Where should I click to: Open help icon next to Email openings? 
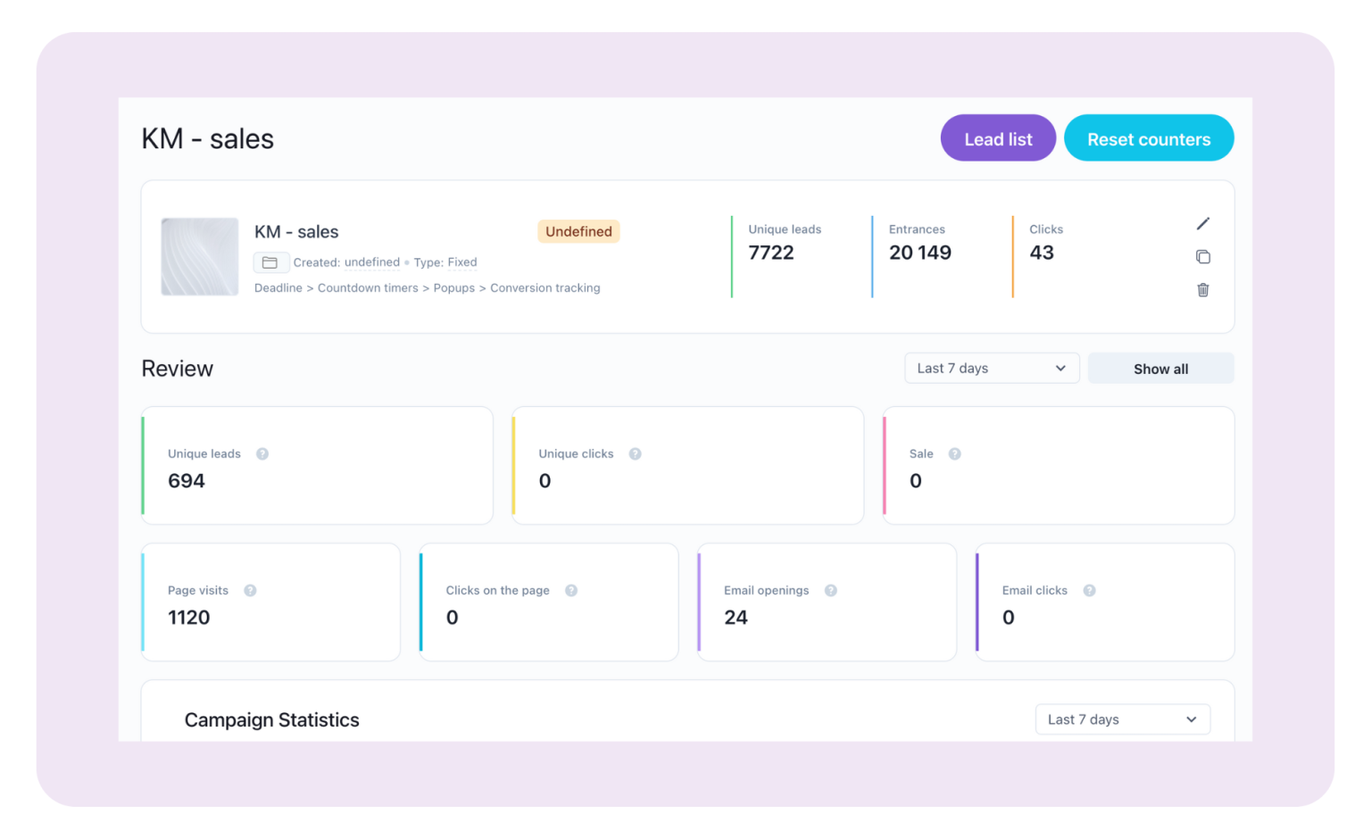(830, 590)
